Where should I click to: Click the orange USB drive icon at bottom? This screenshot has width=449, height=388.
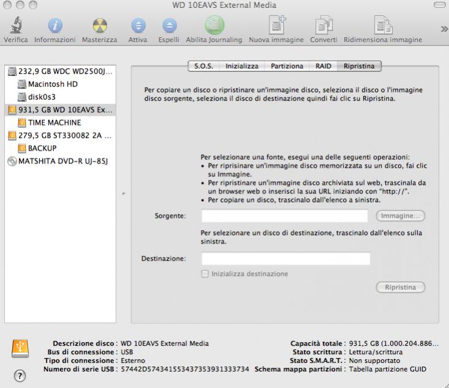point(20,348)
